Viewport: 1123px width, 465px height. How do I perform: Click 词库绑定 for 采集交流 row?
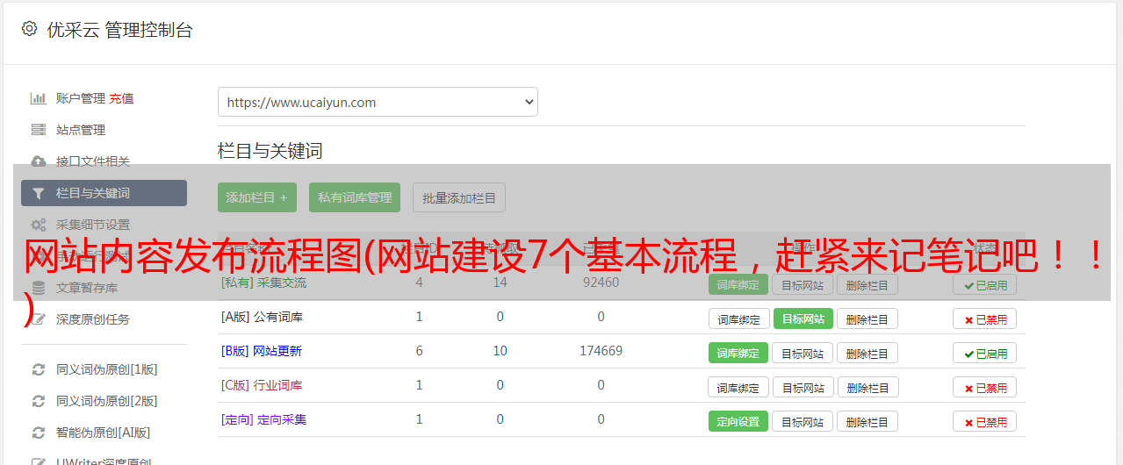(738, 284)
